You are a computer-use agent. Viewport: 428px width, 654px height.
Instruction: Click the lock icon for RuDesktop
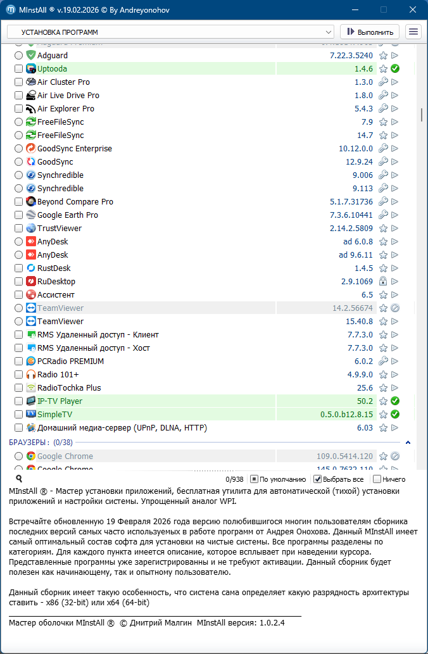[x=383, y=282]
